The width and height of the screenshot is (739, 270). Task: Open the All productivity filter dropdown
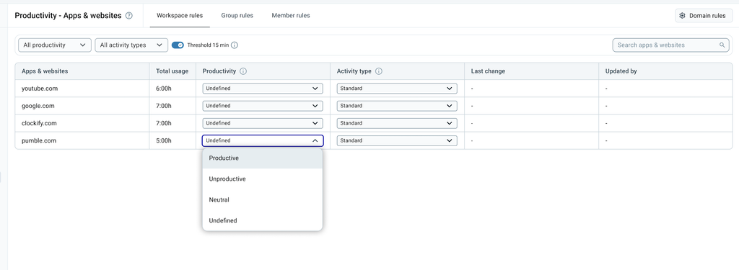[55, 45]
